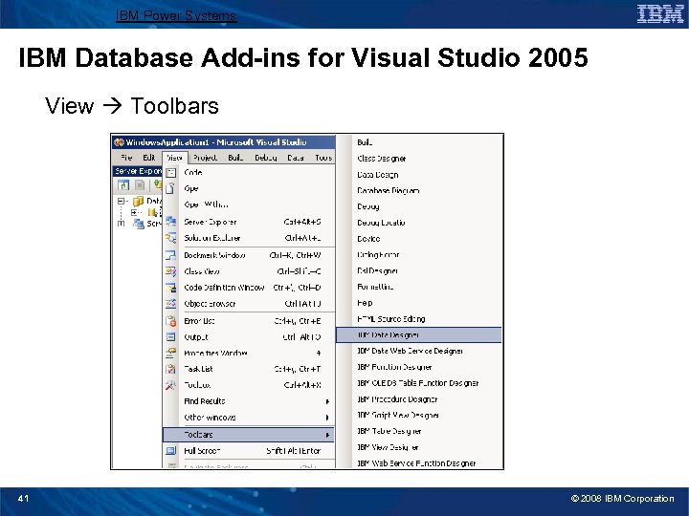Toggle IBM OLE DB Table Function Designer
This screenshot has width=689, height=516.
coord(418,383)
